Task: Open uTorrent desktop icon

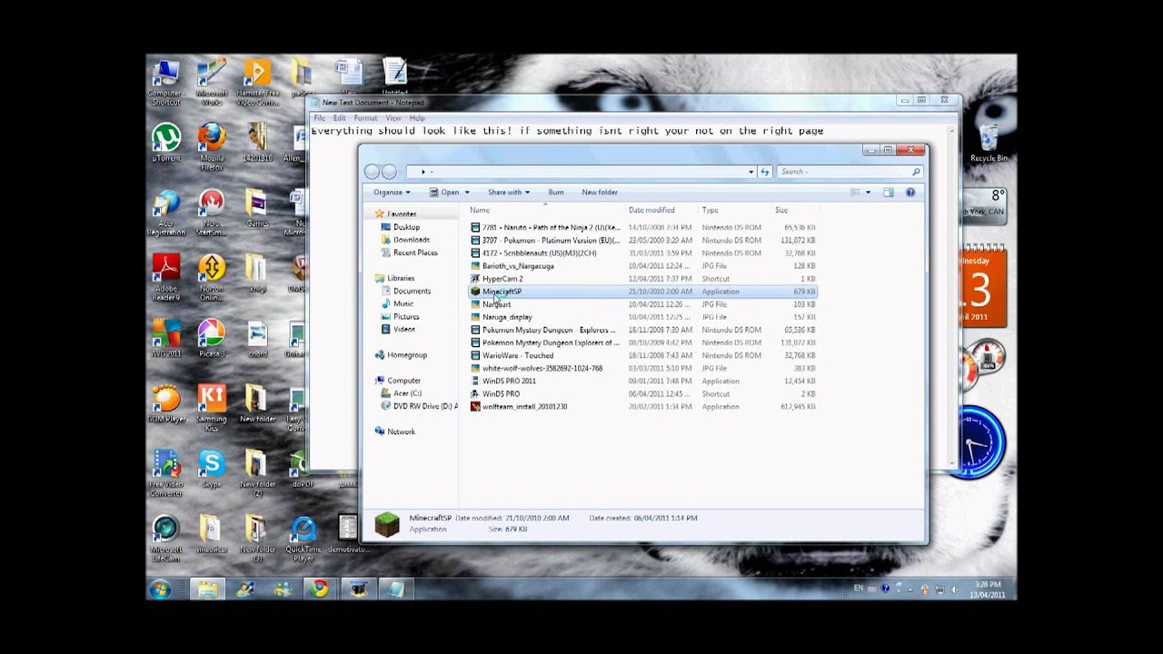Action: point(166,142)
